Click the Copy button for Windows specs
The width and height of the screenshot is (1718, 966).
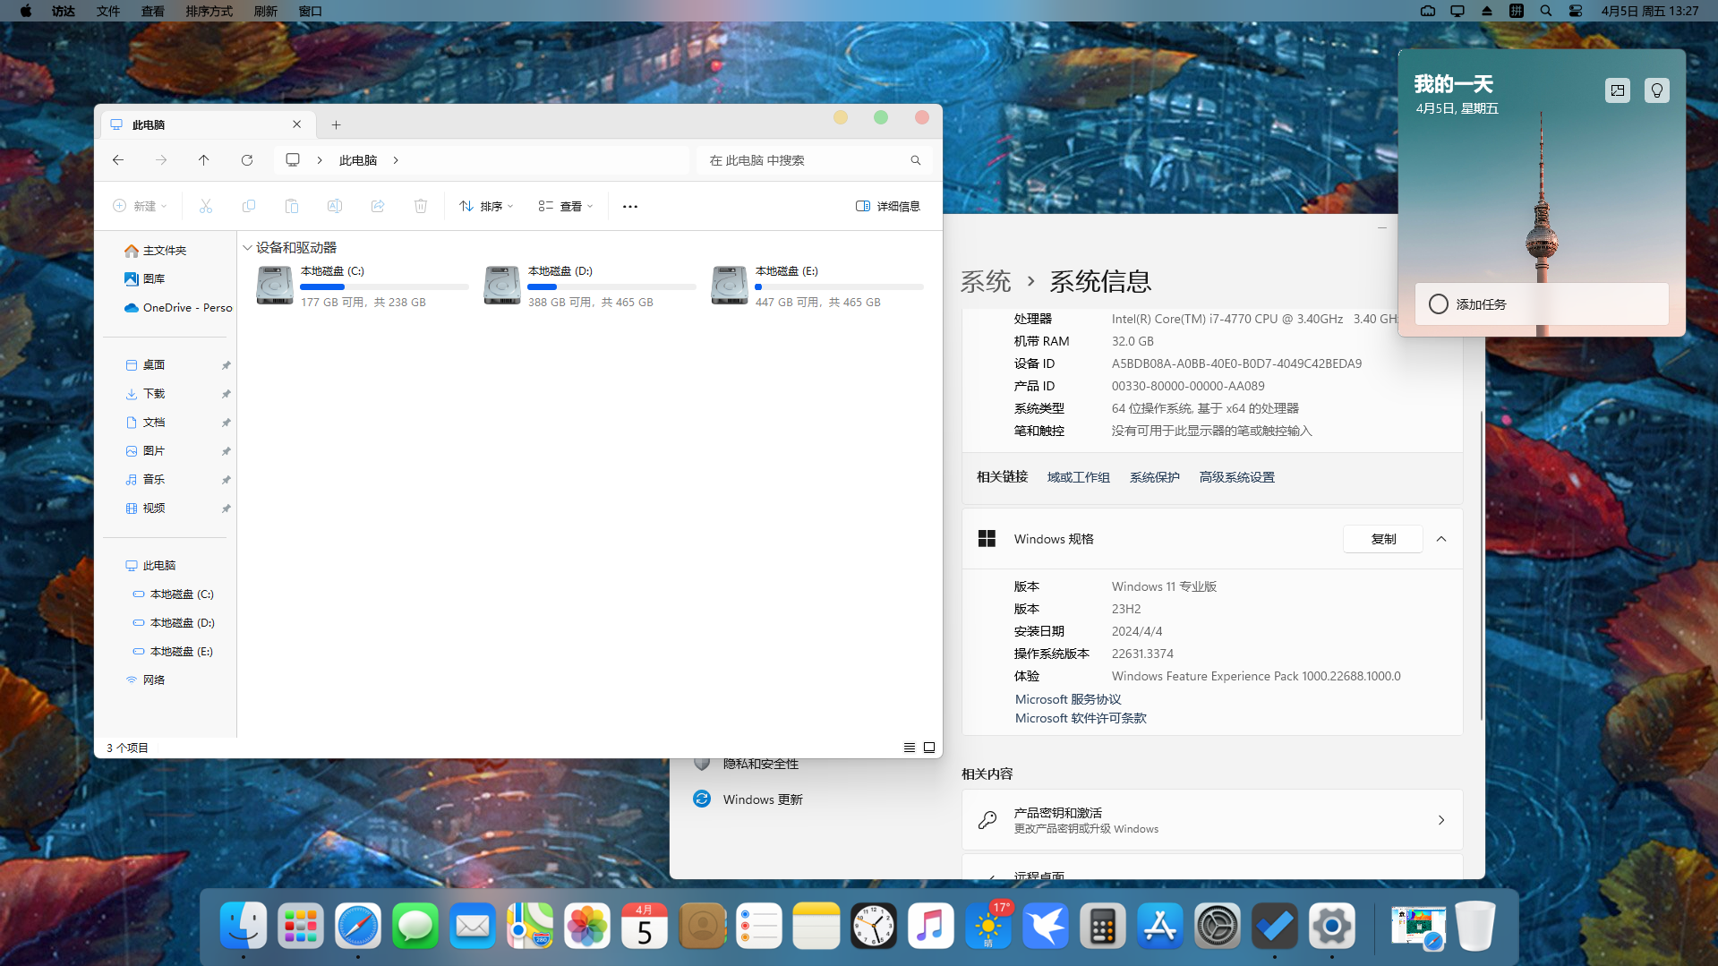tap(1382, 539)
